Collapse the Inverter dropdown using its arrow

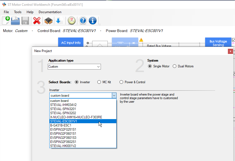pos(114,96)
